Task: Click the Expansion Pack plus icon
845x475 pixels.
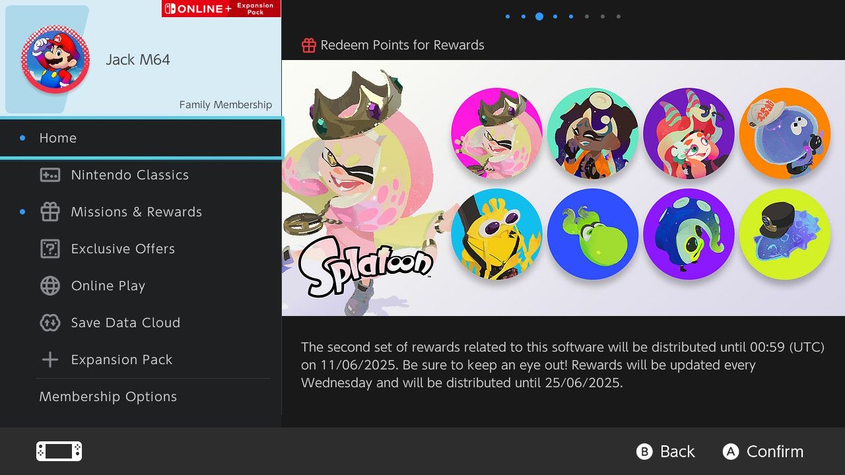Action: tap(50, 360)
